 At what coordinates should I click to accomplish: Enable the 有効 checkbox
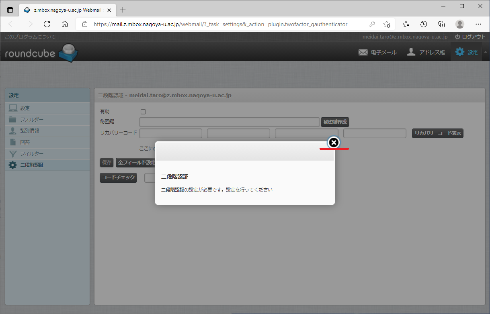coord(143,112)
